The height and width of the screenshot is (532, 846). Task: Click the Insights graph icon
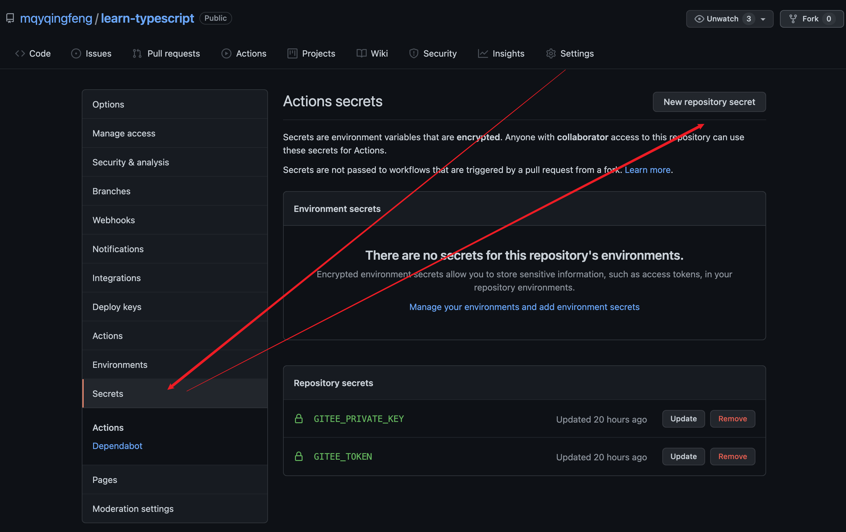point(483,53)
